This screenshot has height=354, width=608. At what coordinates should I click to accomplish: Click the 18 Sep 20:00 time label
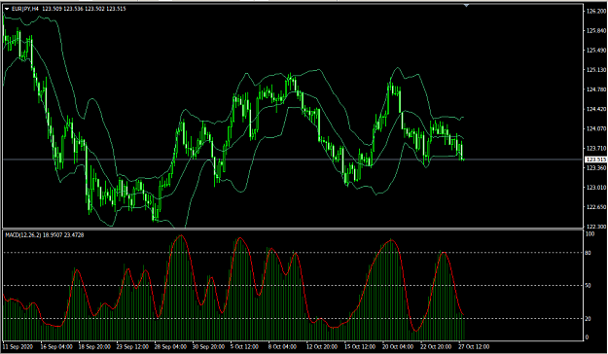pos(94,346)
